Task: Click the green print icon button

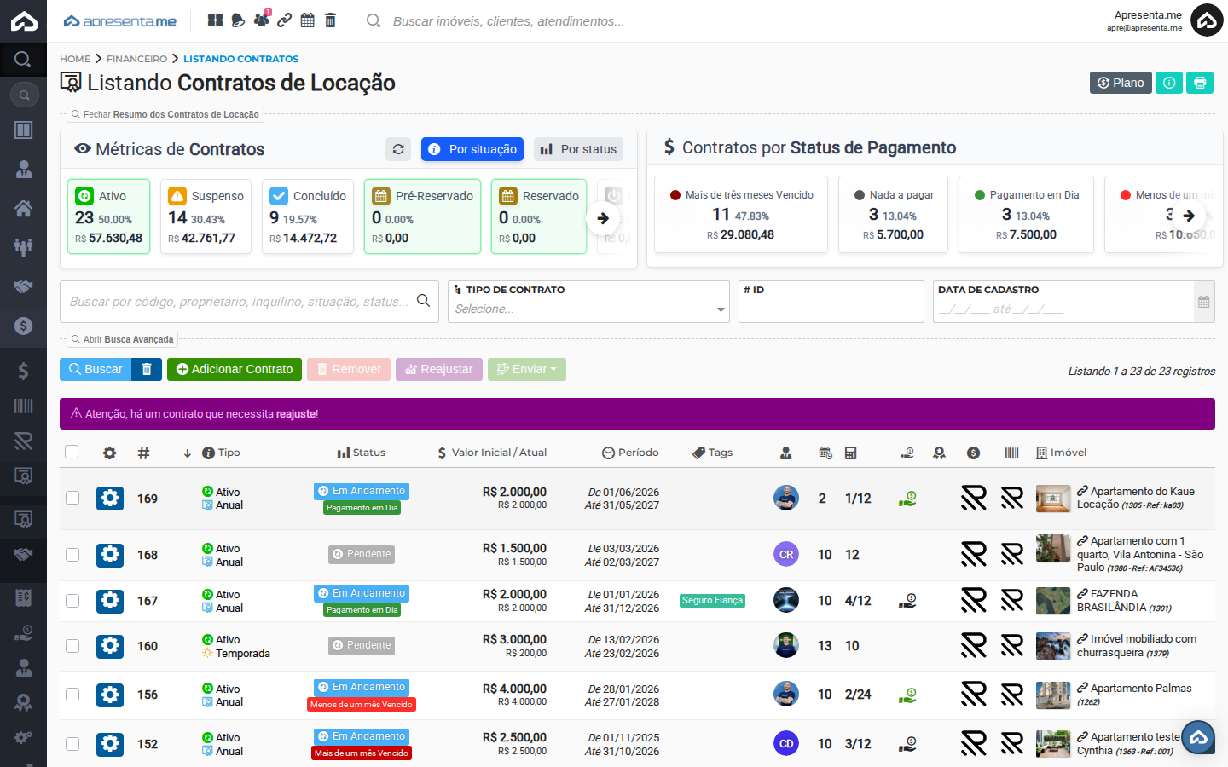Action: coord(1200,83)
